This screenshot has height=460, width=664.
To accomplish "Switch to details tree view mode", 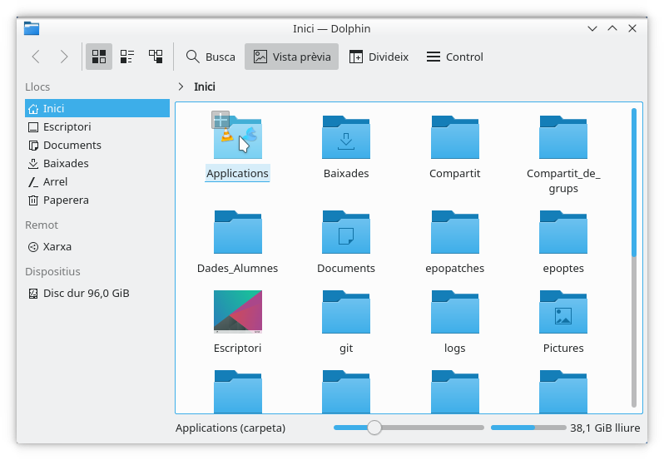I will point(156,57).
